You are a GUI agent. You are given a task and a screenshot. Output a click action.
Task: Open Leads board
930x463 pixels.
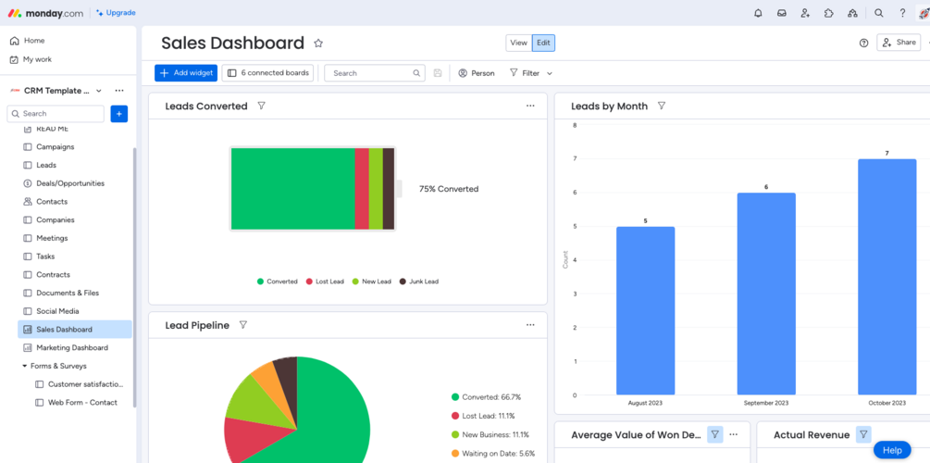point(75,165)
